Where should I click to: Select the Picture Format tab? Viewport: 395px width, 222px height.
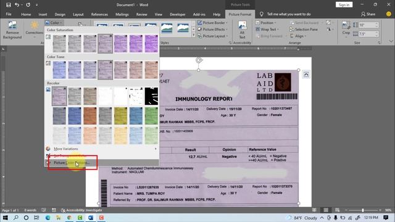click(x=240, y=14)
